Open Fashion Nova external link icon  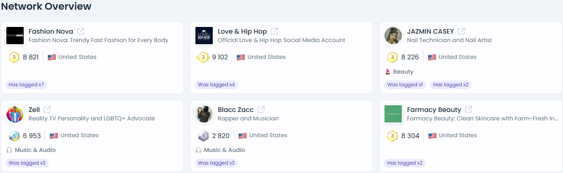click(81, 31)
